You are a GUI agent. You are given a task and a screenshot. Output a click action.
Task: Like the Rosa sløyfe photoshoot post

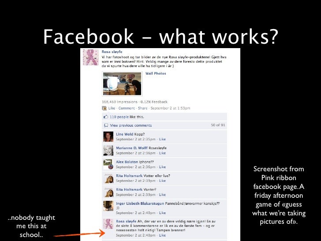tap(112, 108)
